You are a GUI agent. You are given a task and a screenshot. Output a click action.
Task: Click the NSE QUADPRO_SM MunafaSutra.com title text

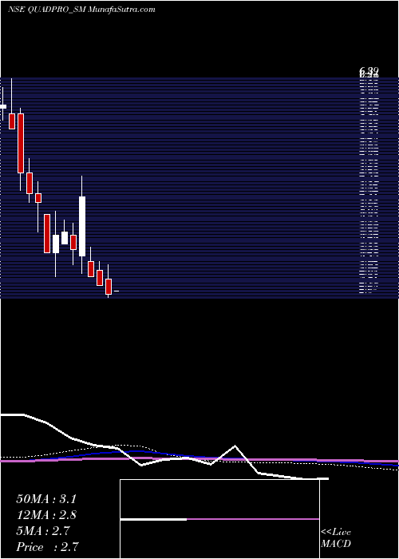[81, 10]
